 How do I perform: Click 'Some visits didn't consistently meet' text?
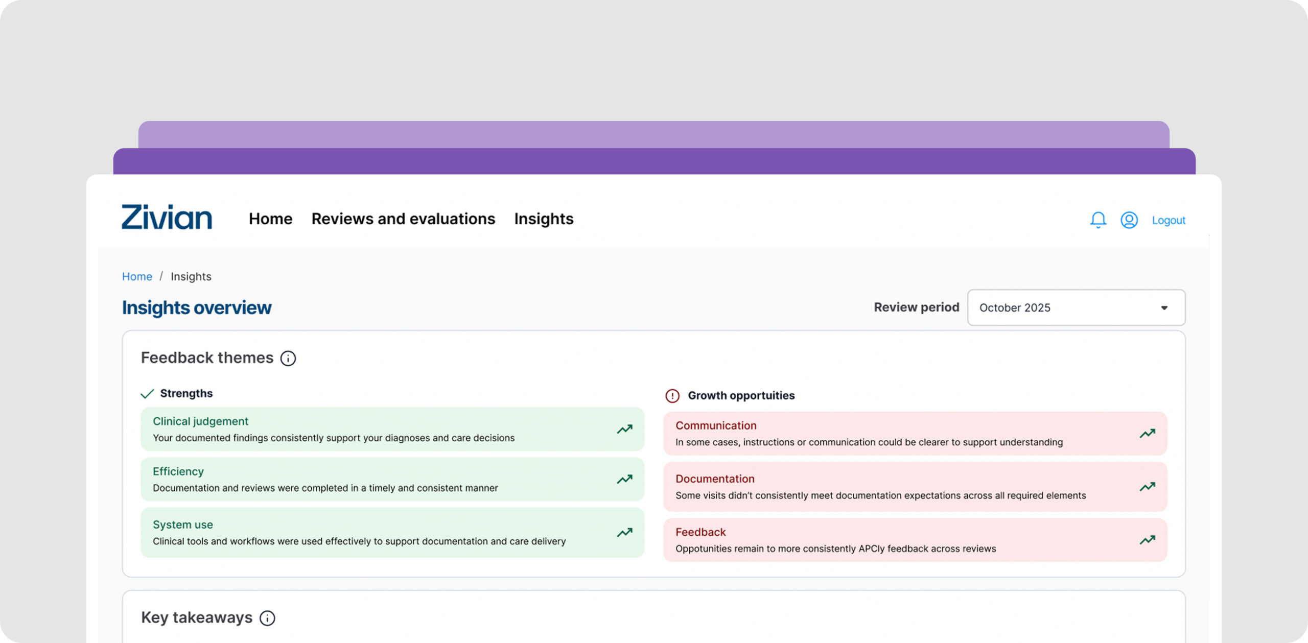tap(881, 495)
